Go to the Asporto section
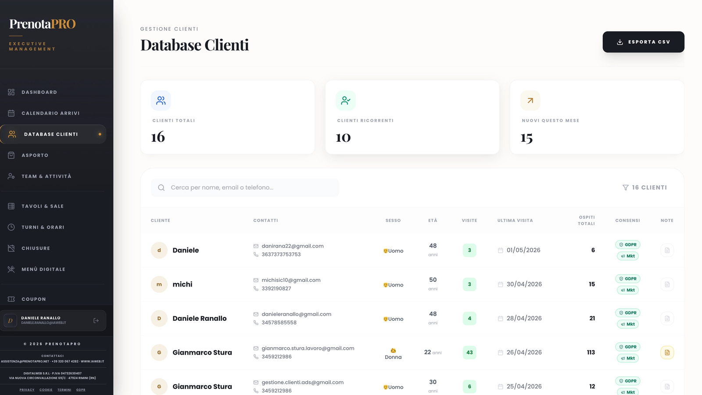Screen dimensions: 702x395 tap(53, 155)
